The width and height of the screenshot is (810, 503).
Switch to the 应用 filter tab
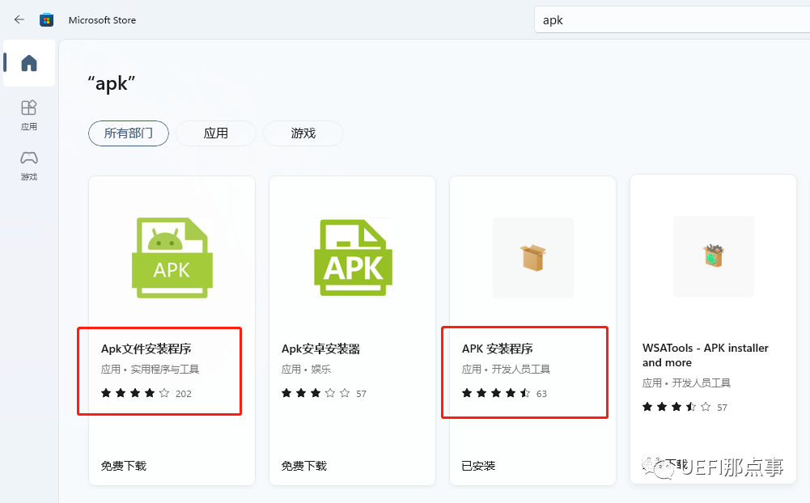tap(216, 133)
